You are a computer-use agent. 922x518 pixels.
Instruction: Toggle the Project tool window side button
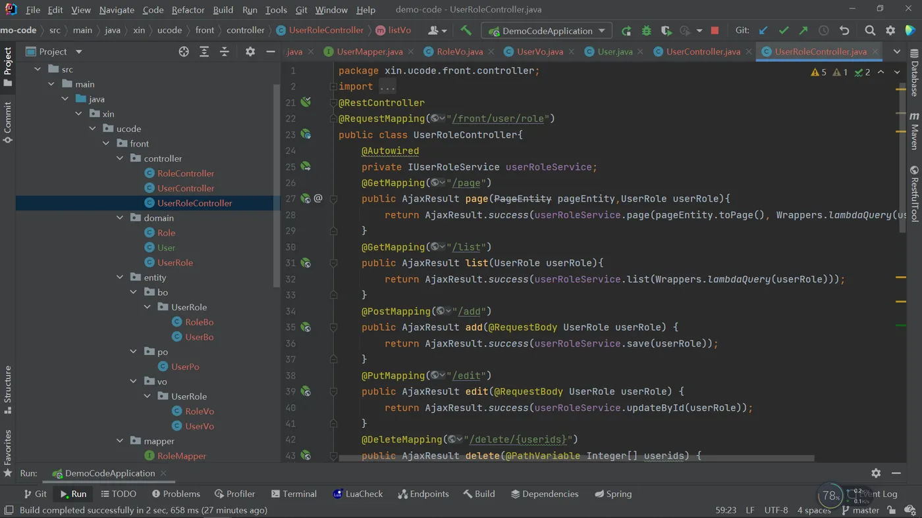point(8,67)
